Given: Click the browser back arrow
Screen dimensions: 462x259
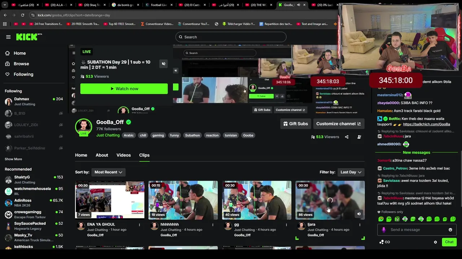Looking at the screenshot, I should 5,15.
